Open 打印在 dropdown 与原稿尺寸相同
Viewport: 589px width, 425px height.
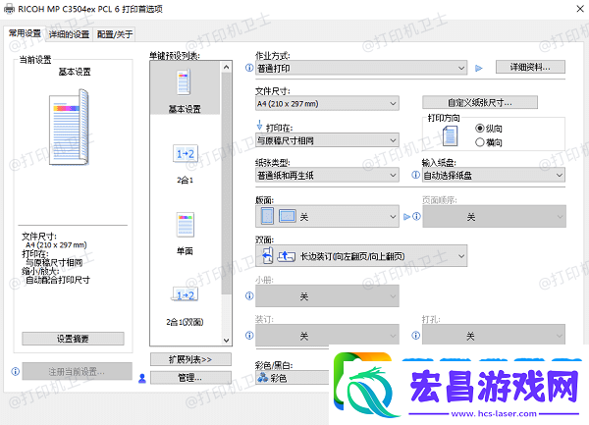pyautogui.click(x=327, y=140)
